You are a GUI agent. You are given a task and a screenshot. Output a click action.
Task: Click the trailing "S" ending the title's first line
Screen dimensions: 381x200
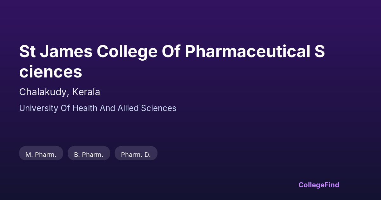click(x=319, y=51)
